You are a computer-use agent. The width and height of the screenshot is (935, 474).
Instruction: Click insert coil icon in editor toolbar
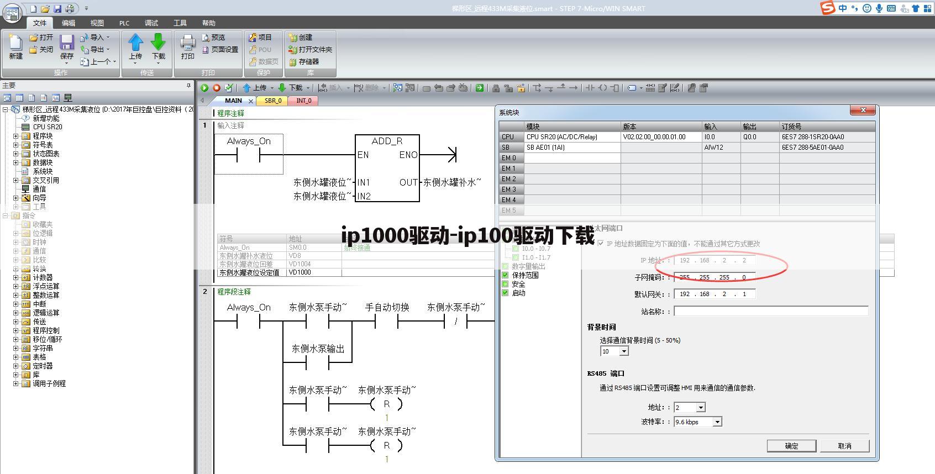(x=602, y=88)
